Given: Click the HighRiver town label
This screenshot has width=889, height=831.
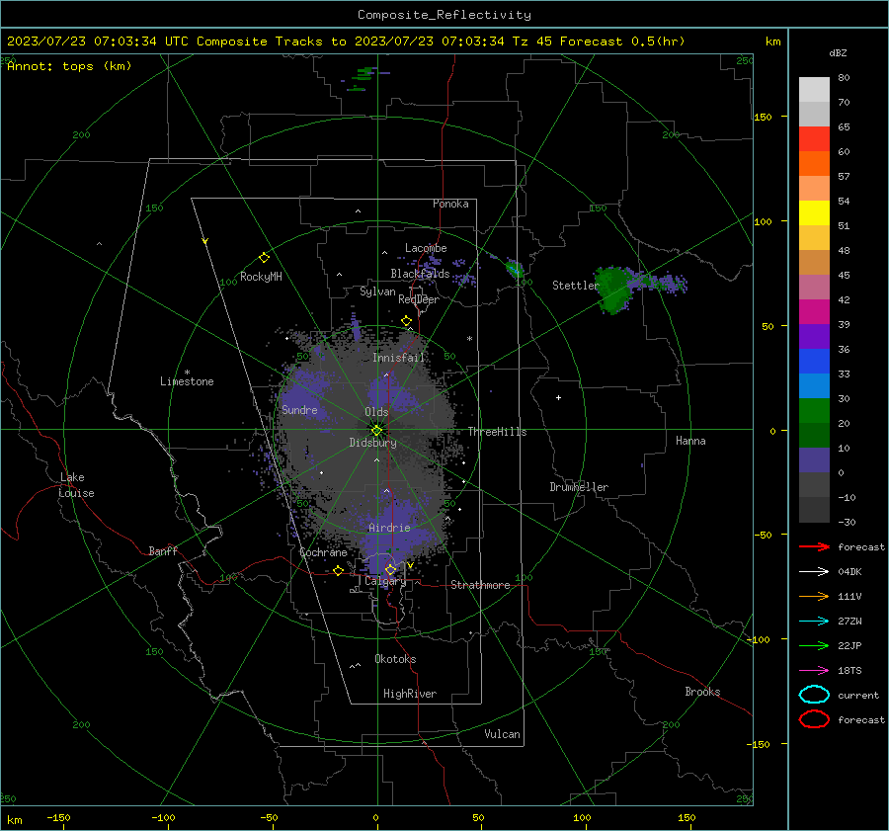Looking at the screenshot, I should click(410, 694).
